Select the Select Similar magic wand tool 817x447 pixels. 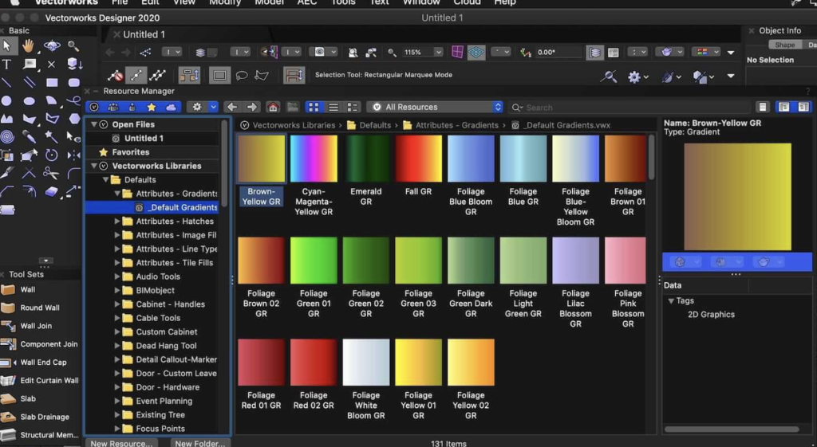pyautogui.click(x=51, y=137)
